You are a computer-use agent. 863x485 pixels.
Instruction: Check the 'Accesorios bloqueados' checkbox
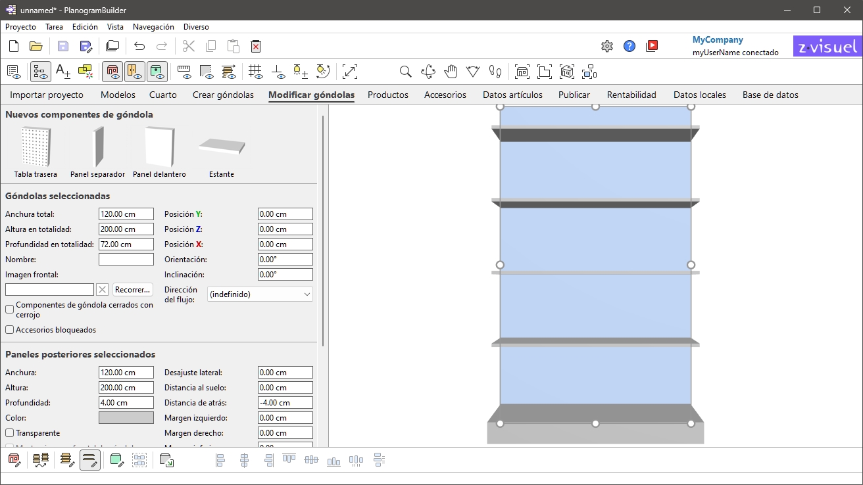[x=9, y=330]
